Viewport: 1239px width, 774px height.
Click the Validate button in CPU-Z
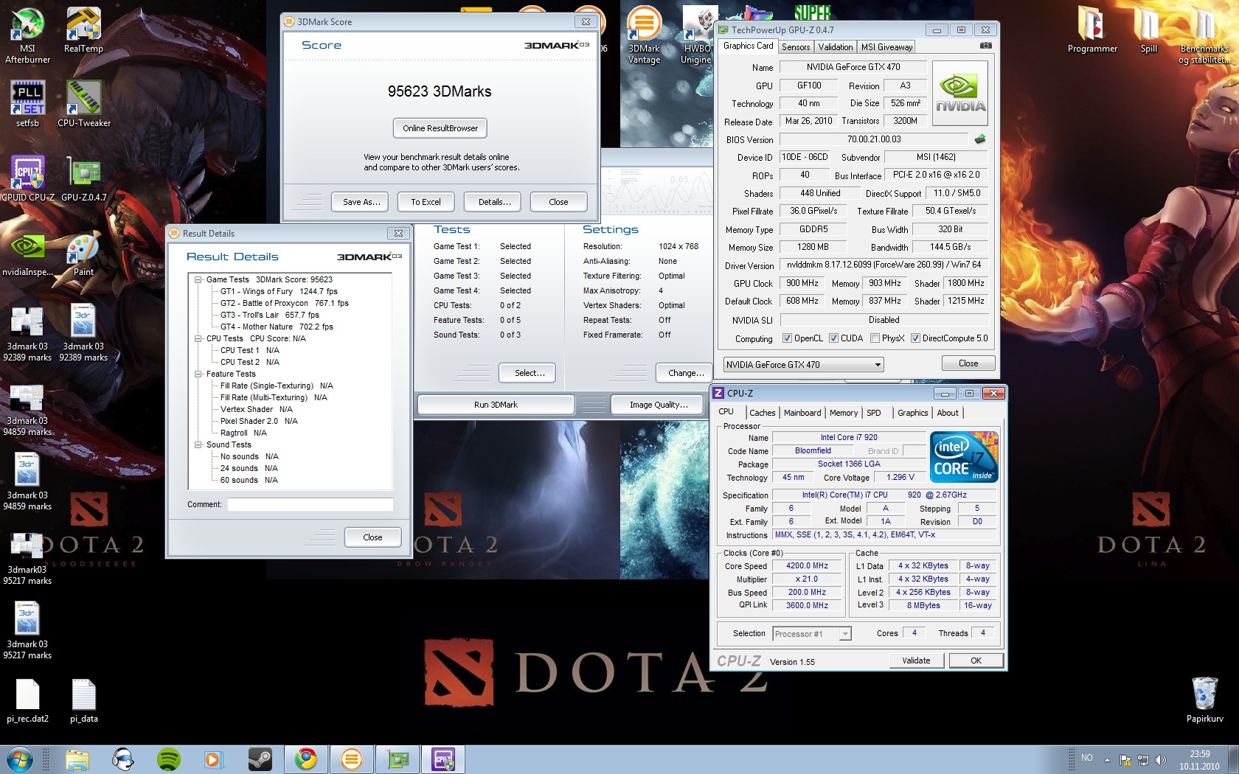pos(916,660)
